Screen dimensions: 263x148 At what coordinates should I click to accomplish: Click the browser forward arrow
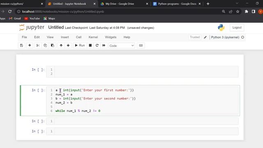pos(3,12)
